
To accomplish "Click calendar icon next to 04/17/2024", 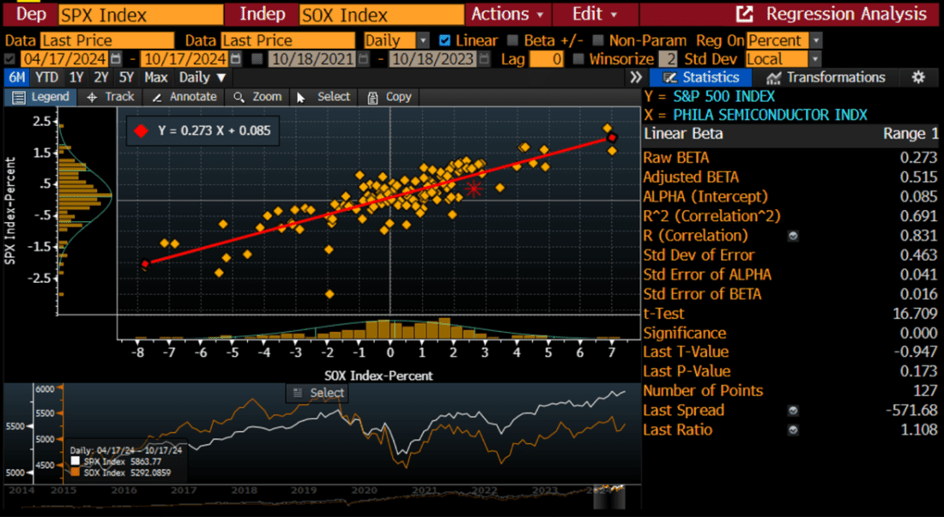I will tap(116, 59).
